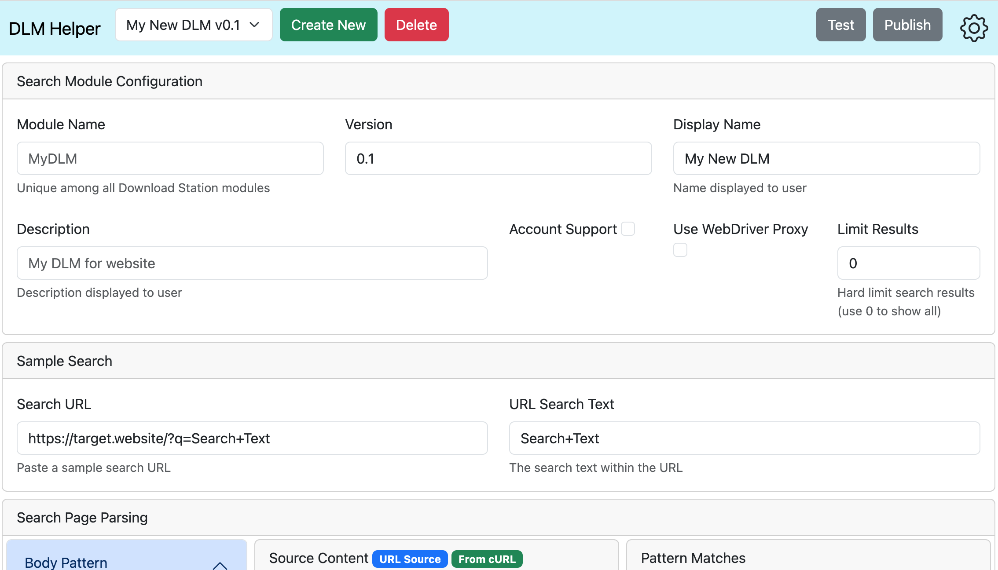Click into the Version field
998x570 pixels.
498,158
